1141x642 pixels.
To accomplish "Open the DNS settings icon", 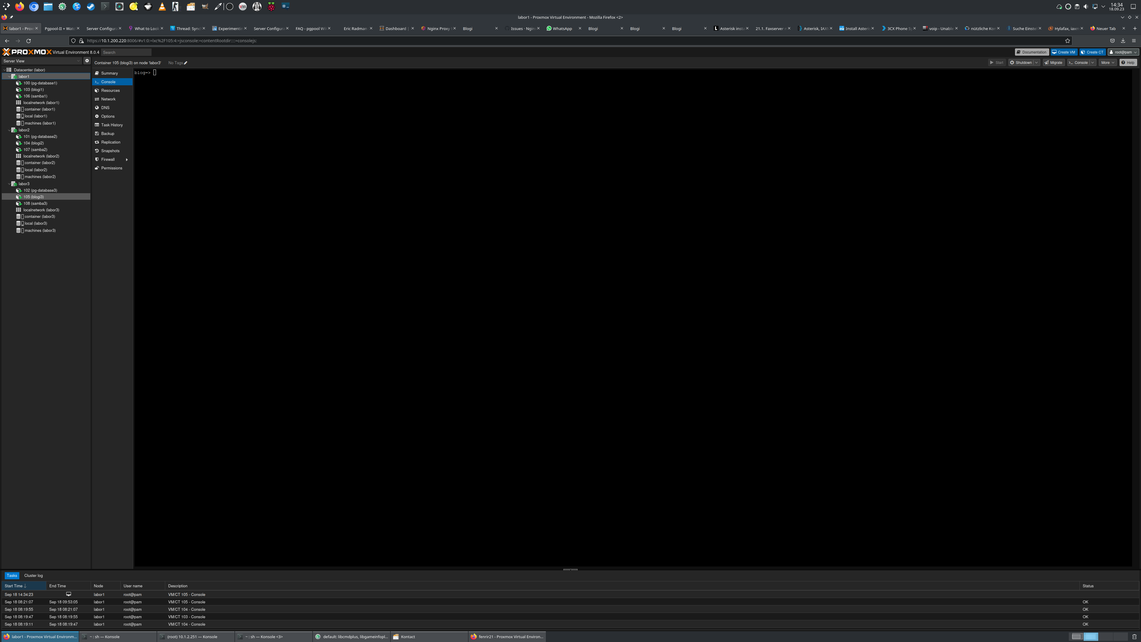I will coord(97,108).
